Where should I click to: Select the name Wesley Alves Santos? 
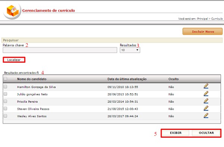click(x=32, y=116)
